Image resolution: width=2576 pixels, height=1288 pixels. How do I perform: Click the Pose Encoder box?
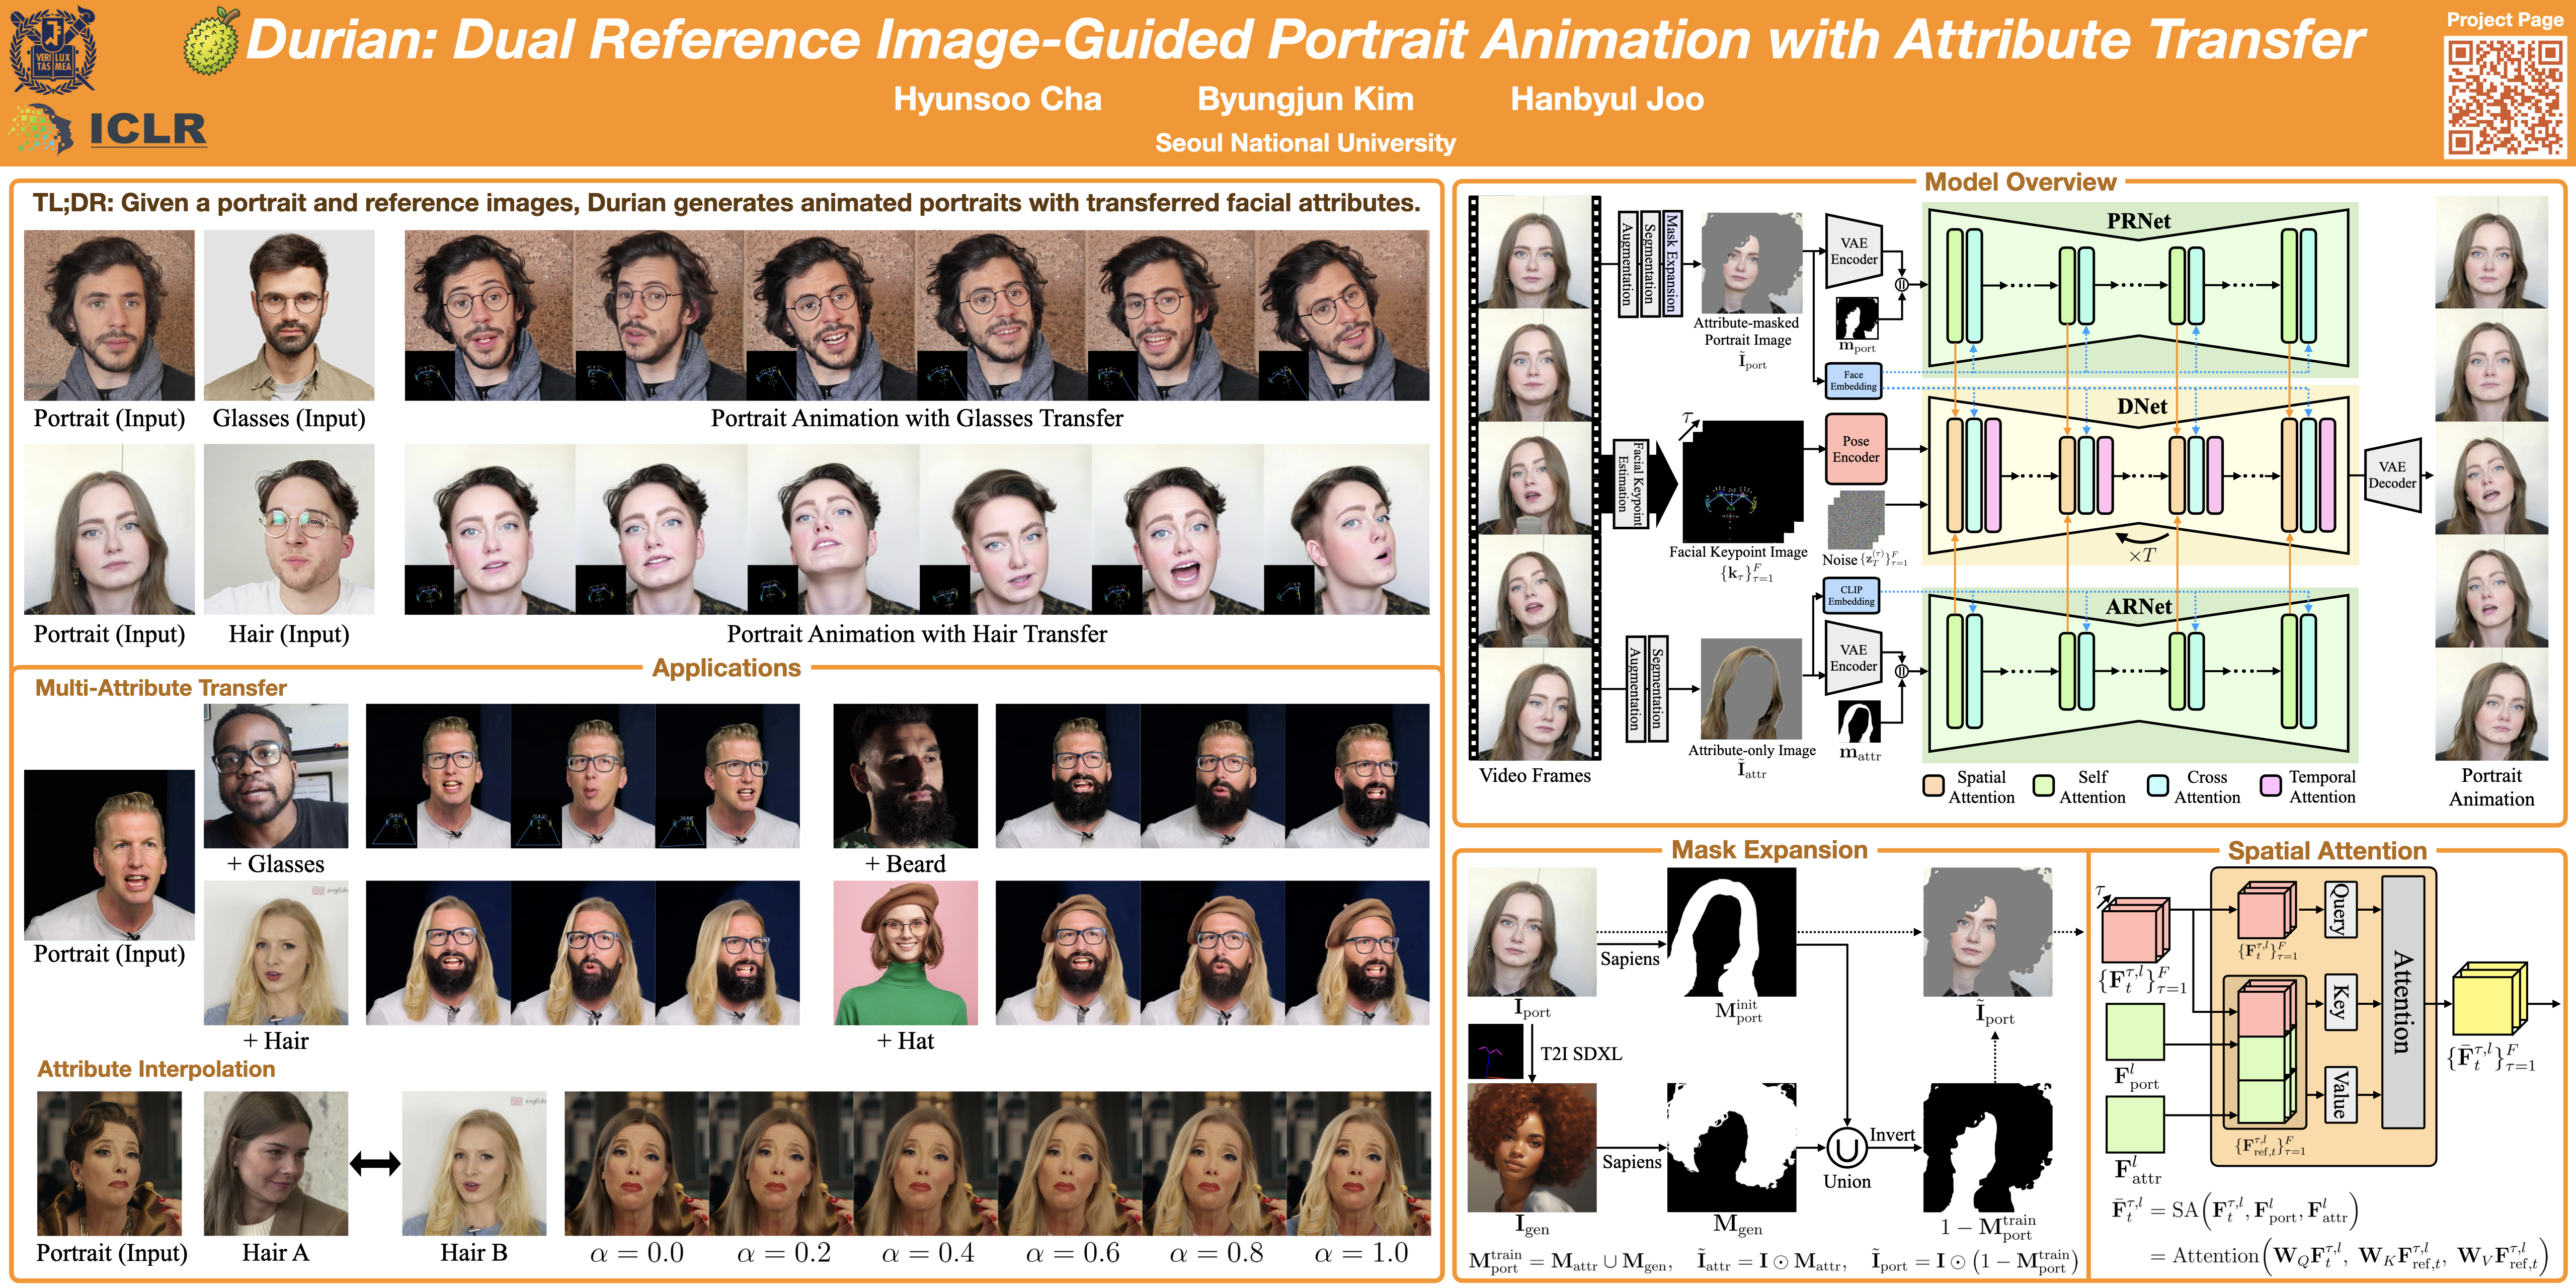pos(1855,449)
